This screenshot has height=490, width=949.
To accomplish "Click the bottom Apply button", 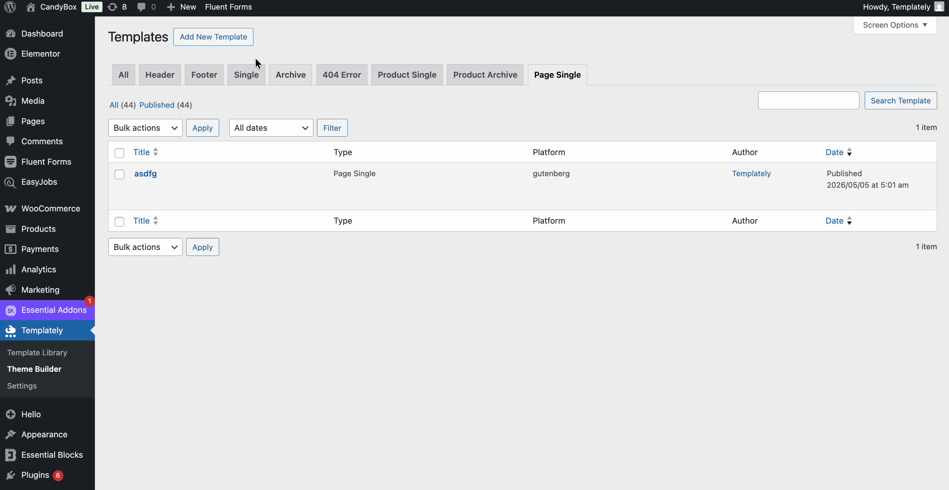I will click(202, 247).
